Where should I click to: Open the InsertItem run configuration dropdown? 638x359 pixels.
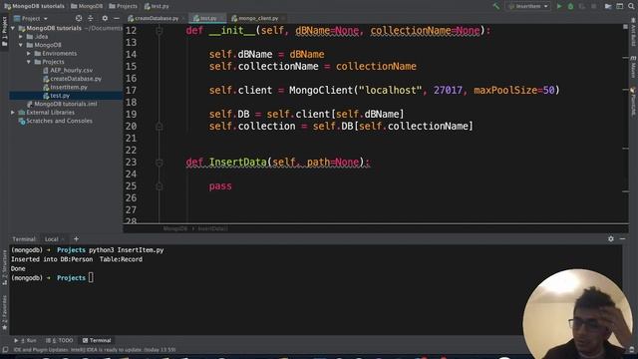click(528, 6)
